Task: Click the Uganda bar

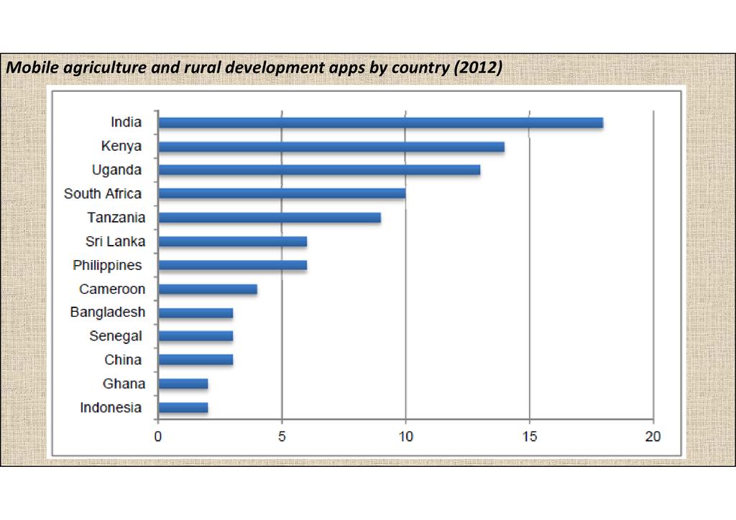Action: pyautogui.click(x=318, y=170)
